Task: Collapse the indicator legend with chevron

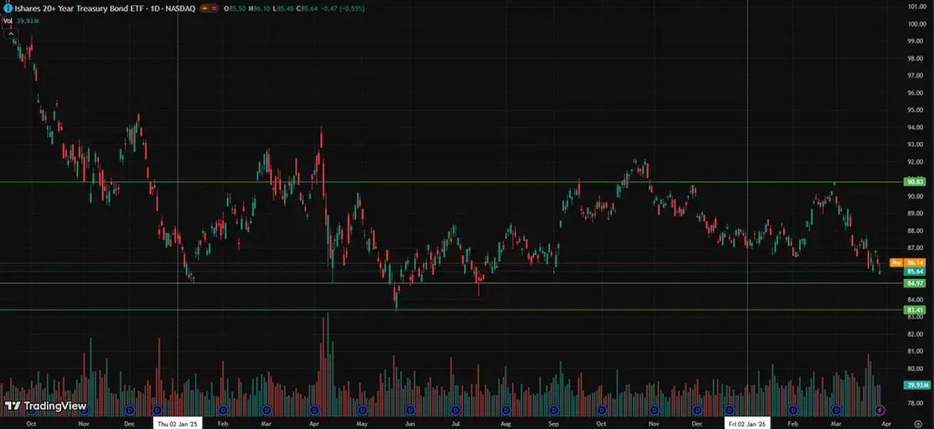Action: [9, 33]
